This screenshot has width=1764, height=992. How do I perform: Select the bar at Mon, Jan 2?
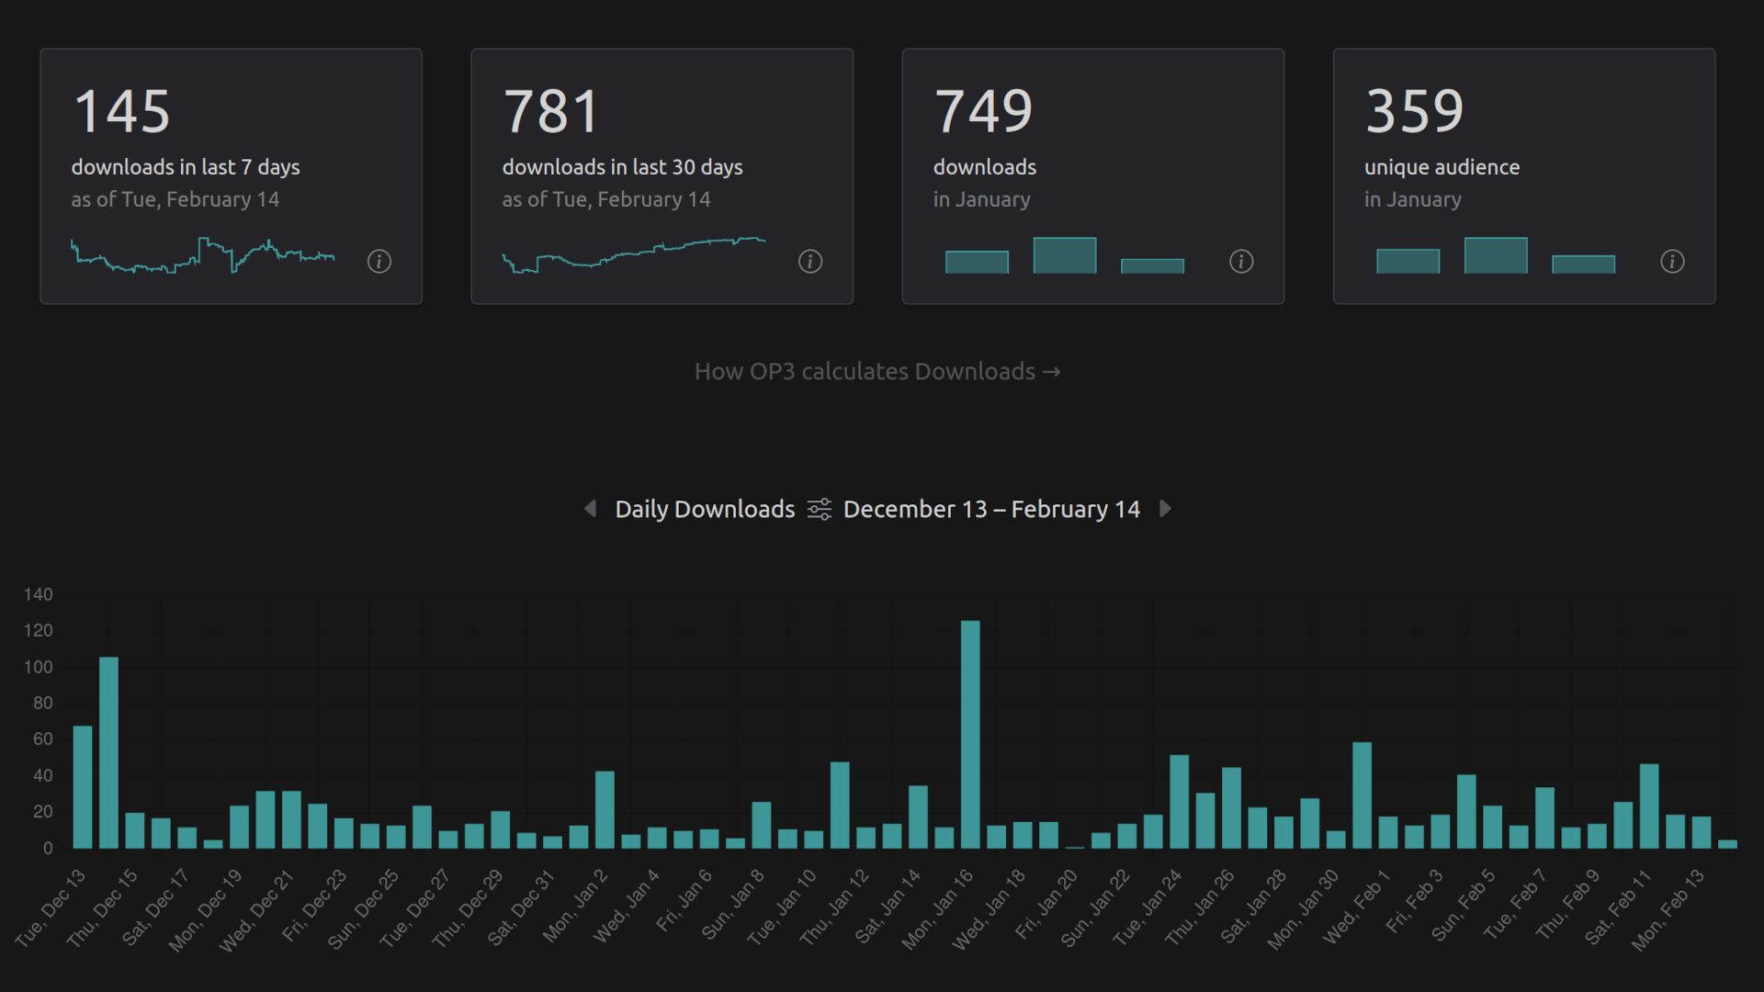pyautogui.click(x=605, y=809)
